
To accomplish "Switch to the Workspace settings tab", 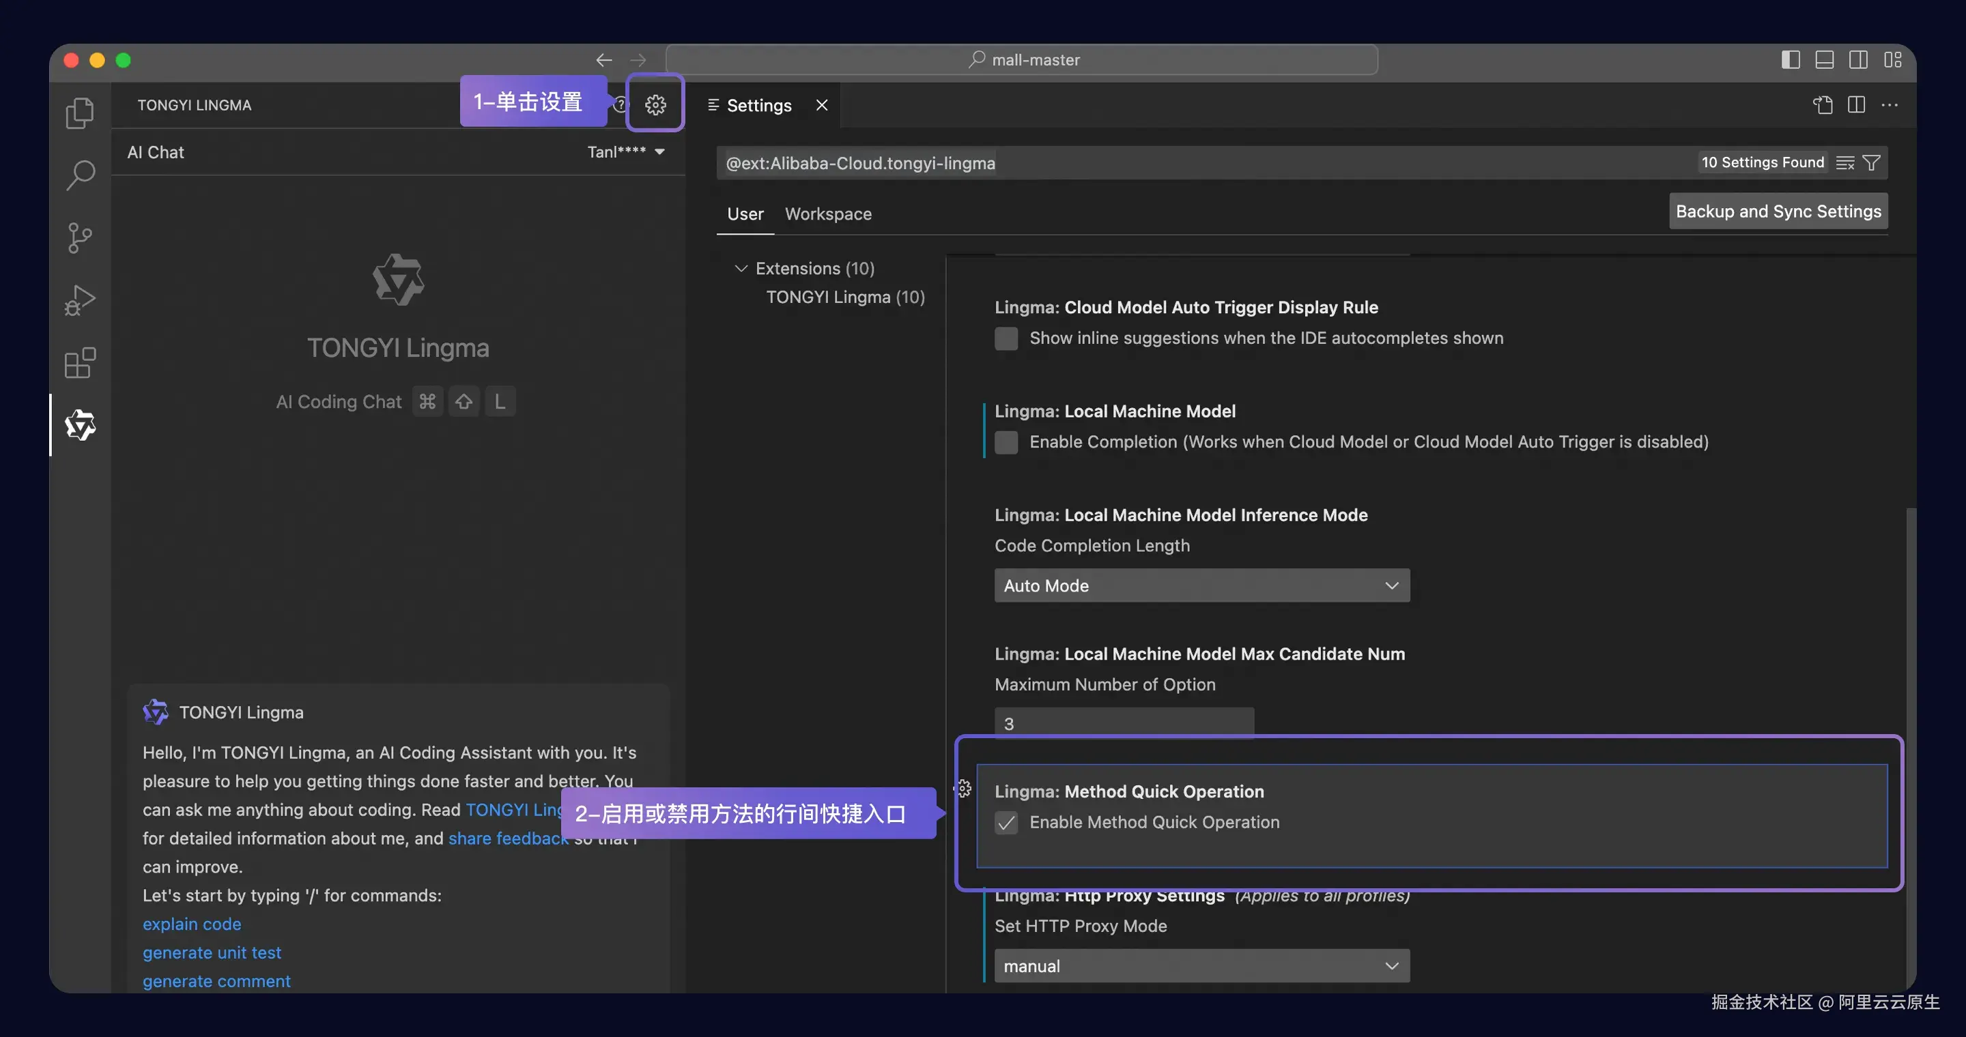I will click(828, 214).
